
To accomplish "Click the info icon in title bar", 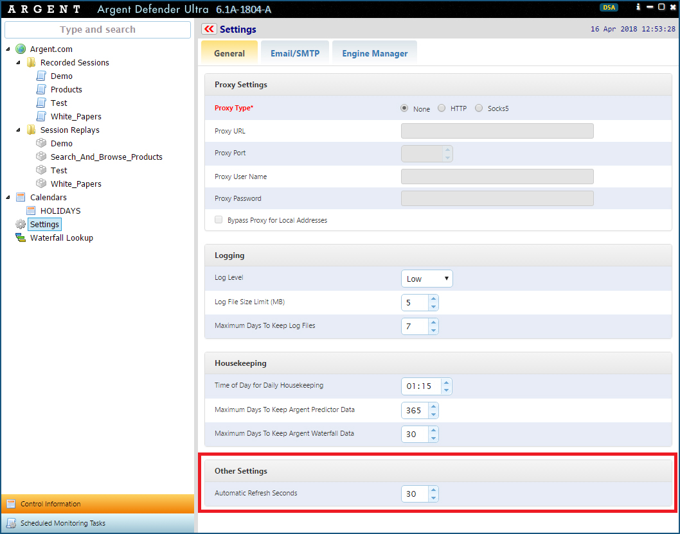I will point(638,7).
